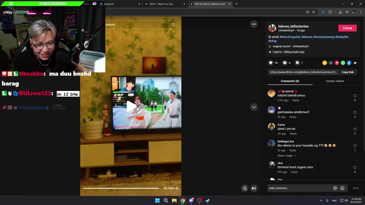Open Windows taskbar Search
This screenshot has height=205, width=365.
click(166, 200)
